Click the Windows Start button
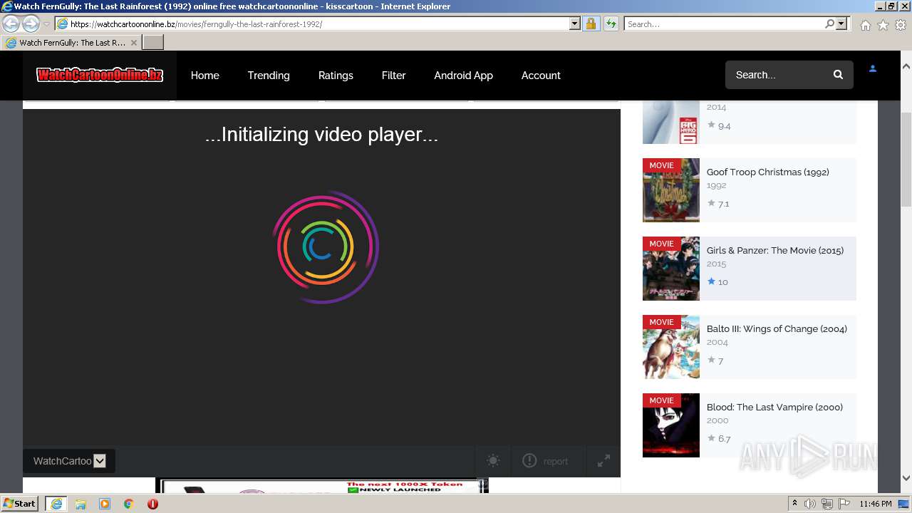This screenshot has height=513, width=912. click(20, 504)
